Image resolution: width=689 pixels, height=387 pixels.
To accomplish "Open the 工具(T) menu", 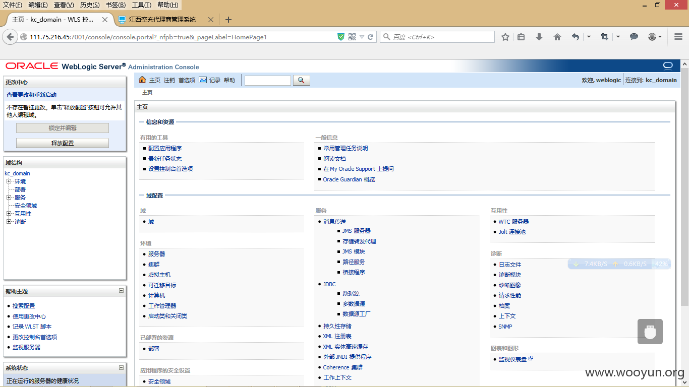I will [x=141, y=5].
